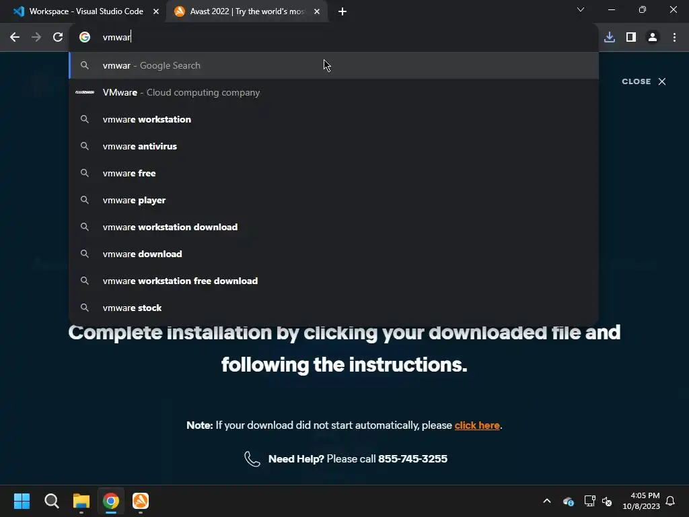Close the Avast 2022 tab

click(317, 11)
